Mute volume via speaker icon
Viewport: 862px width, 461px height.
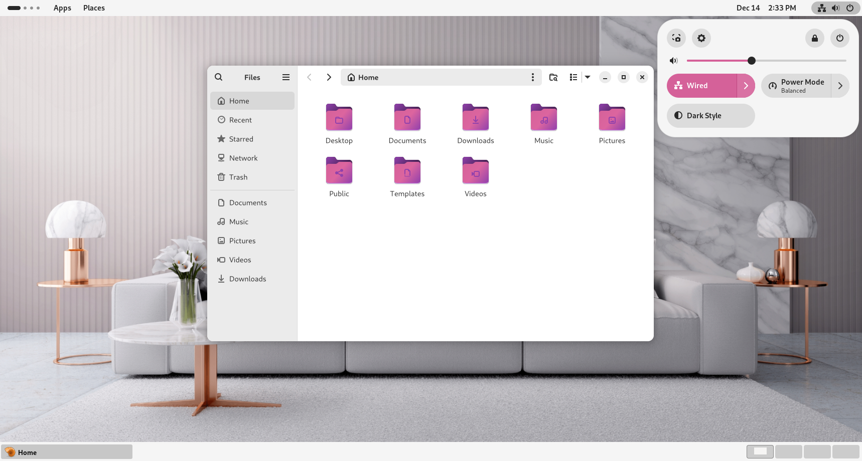pos(674,61)
